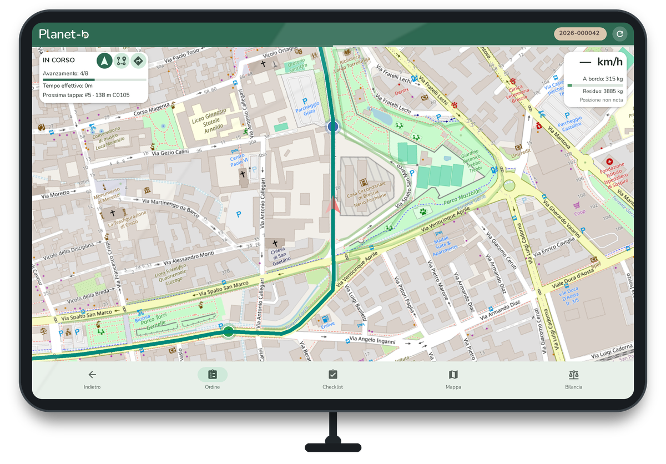
Task: Click the 'Tempo effettivo: 0m' text
Action: (x=67, y=85)
